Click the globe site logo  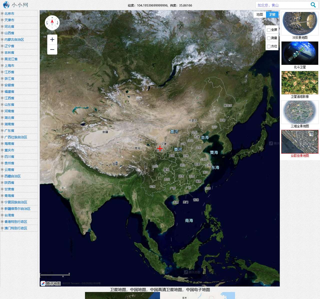coord(6,5)
